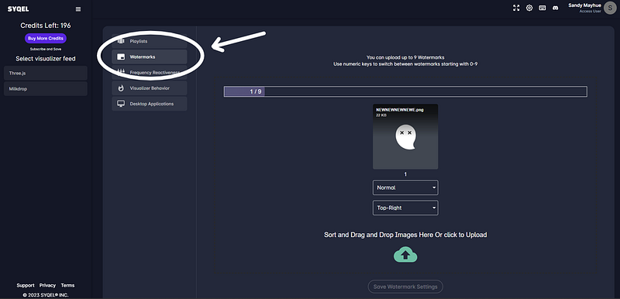Viewport: 620px width, 299px height.
Task: Switch to the Playlists tab
Action: coord(150,41)
